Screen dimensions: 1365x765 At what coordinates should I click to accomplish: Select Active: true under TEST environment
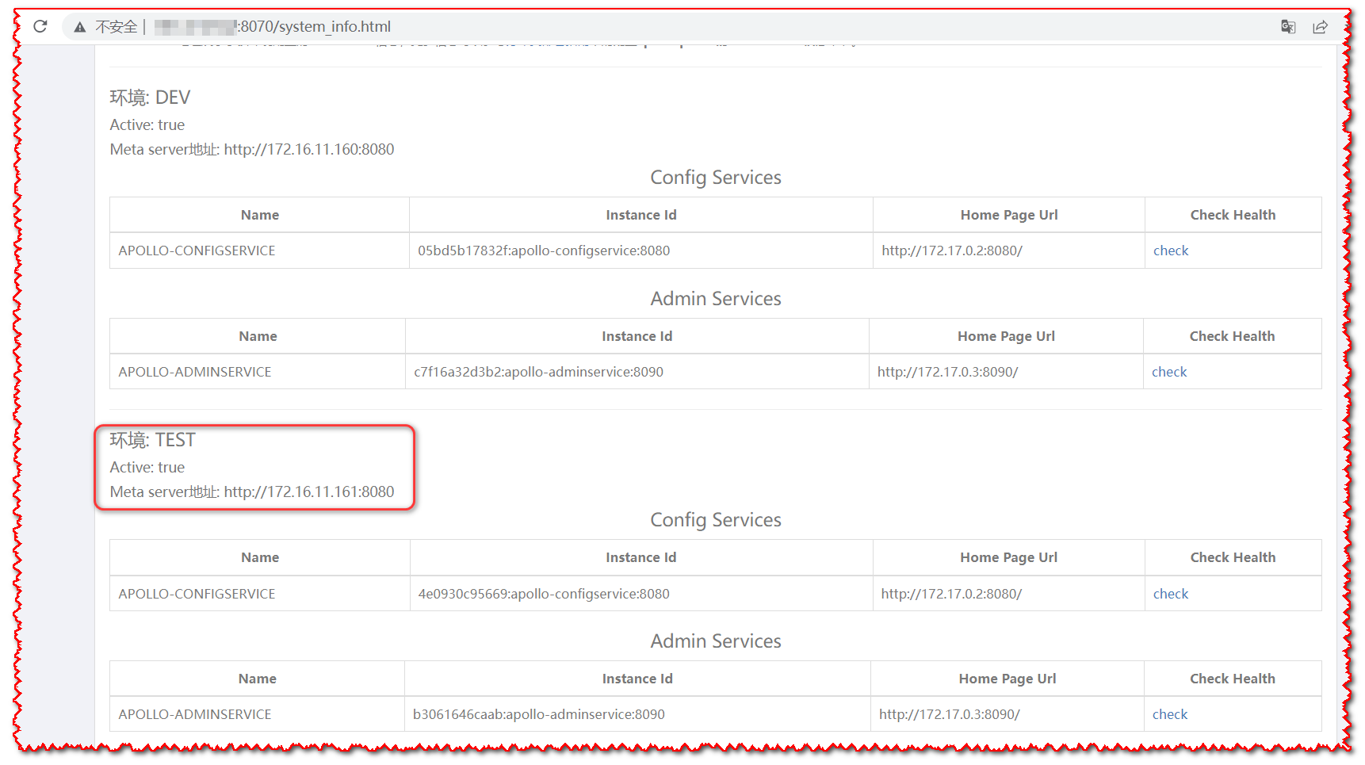coord(147,467)
